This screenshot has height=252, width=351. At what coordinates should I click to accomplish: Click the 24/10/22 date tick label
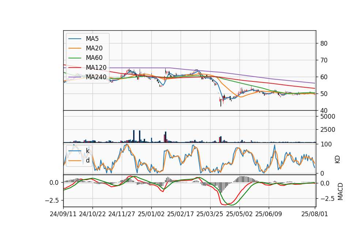point(93,214)
